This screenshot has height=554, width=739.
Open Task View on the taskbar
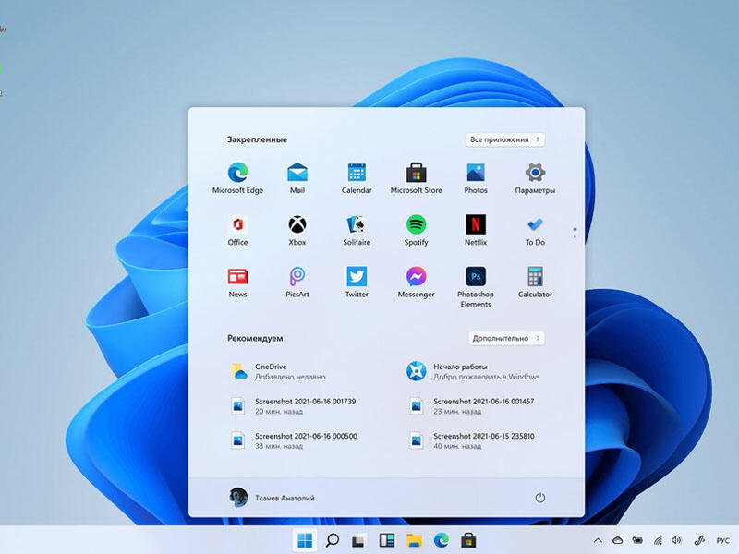[x=359, y=540]
